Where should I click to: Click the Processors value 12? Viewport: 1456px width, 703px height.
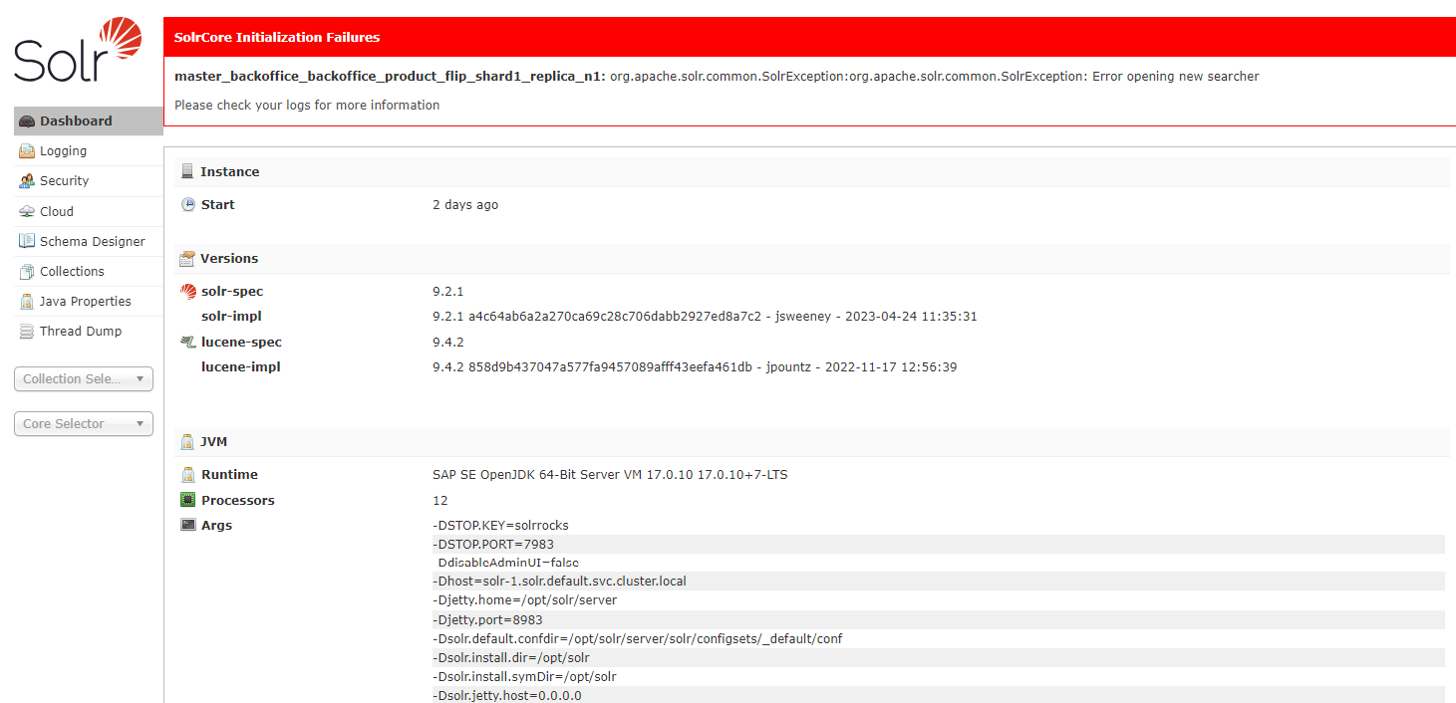[x=440, y=500]
